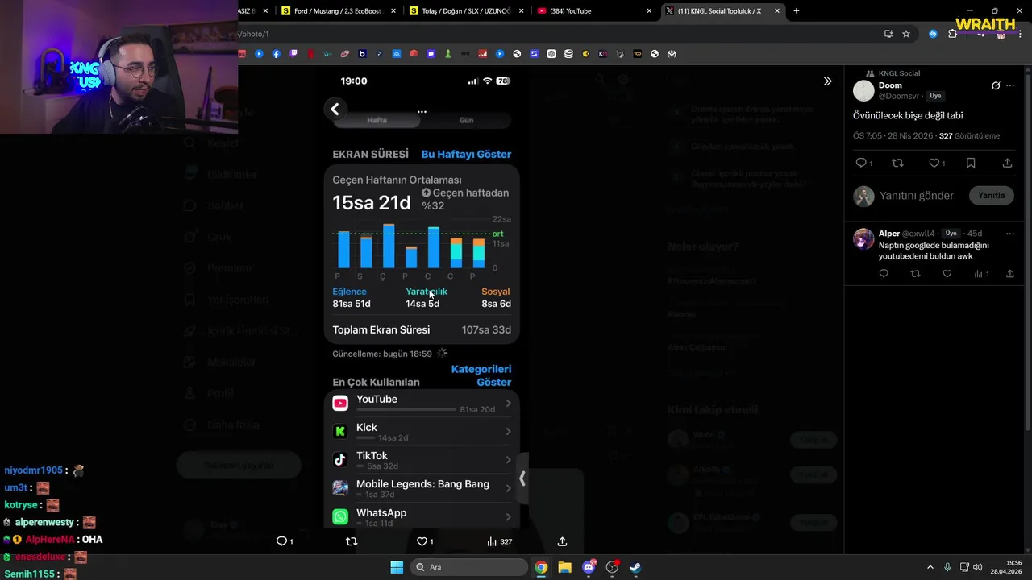Switch to the Tofaş / Doğan browser tab

tap(466, 11)
